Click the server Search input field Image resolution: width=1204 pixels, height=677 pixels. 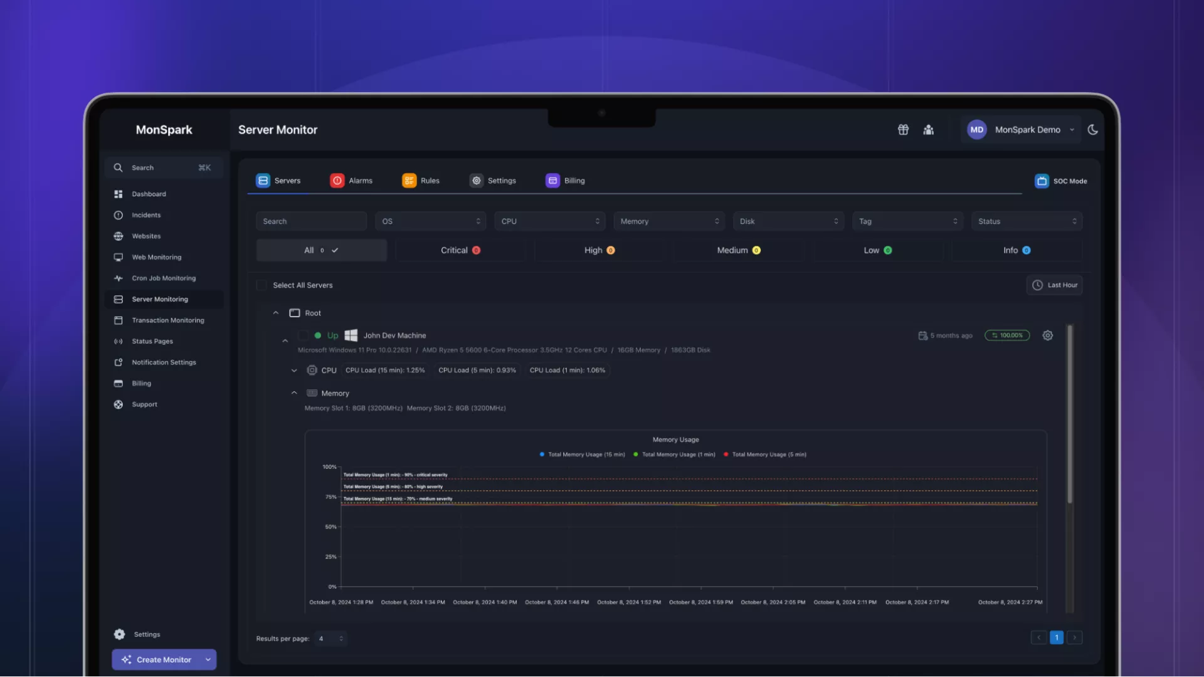point(311,221)
